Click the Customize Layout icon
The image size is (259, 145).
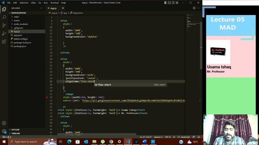[x=177, y=3]
